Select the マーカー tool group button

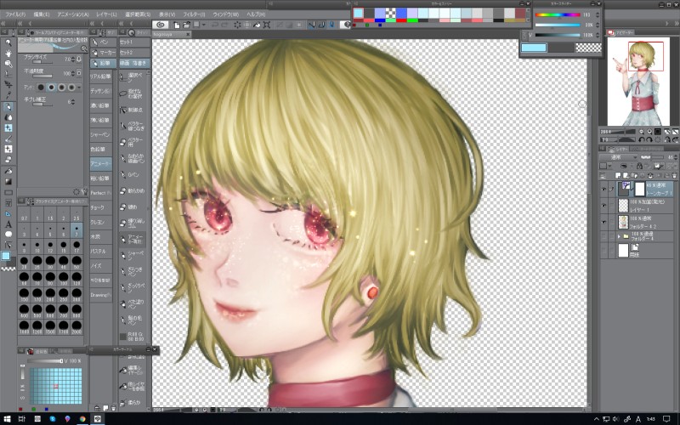click(103, 53)
